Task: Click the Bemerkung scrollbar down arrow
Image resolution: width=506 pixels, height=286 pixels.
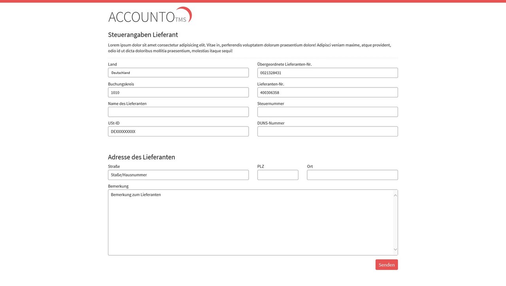Action: point(395,250)
